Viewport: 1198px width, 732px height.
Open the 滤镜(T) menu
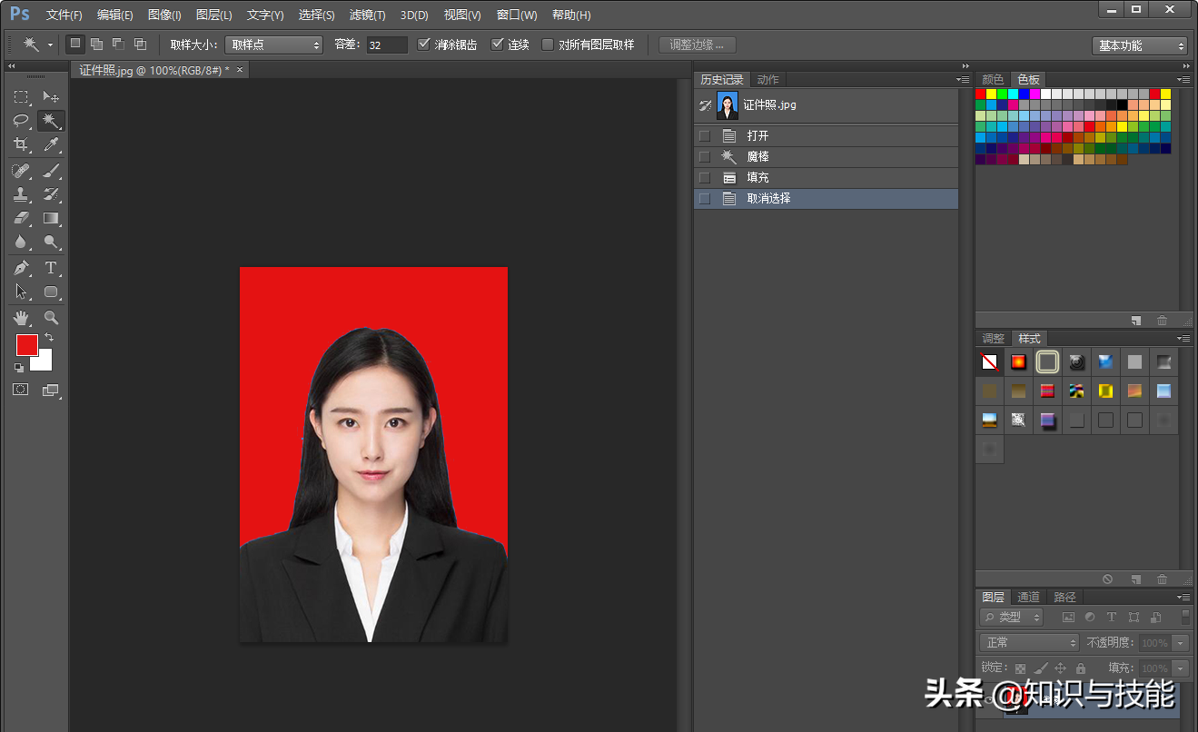pyautogui.click(x=367, y=15)
